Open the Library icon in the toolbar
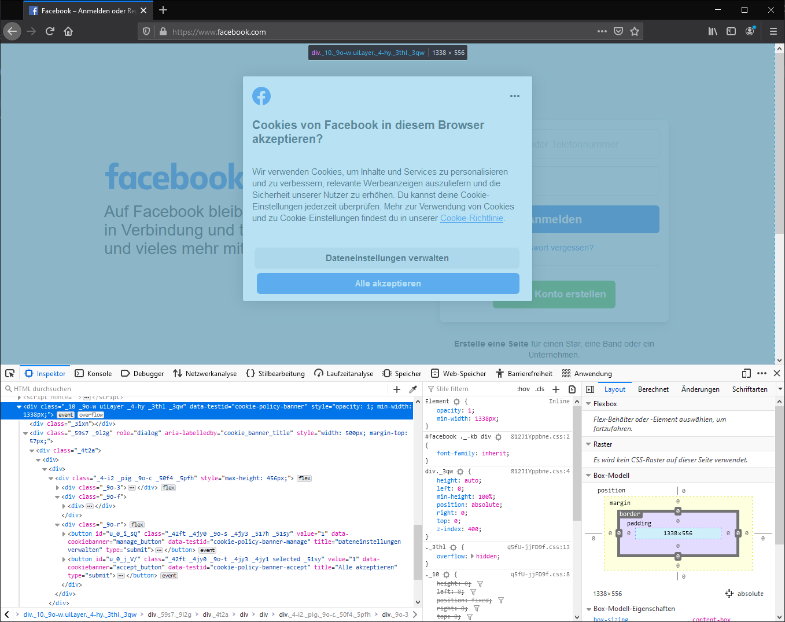The width and height of the screenshot is (785, 622). click(713, 31)
